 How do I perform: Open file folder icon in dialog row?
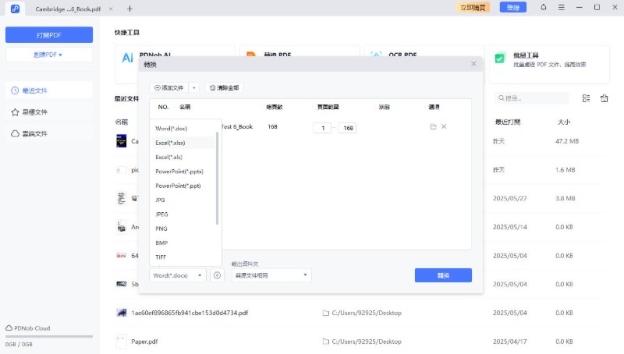coord(434,126)
